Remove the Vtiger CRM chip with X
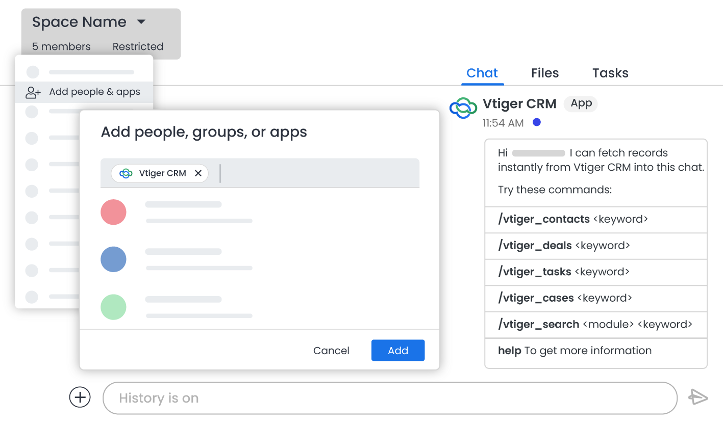The width and height of the screenshot is (723, 425). coord(198,173)
